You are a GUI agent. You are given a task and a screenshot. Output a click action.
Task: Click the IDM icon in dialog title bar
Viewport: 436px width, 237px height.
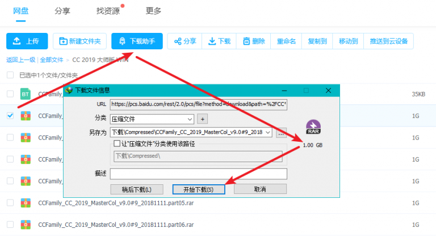(x=69, y=90)
